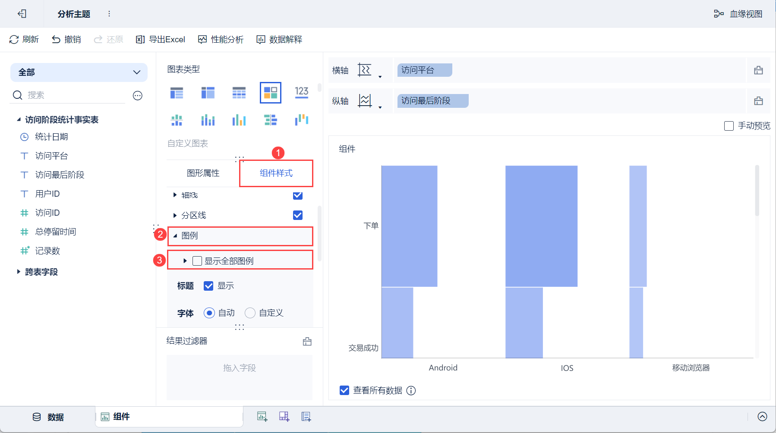
Task: Click the 刷新 refresh button
Action: (24, 40)
